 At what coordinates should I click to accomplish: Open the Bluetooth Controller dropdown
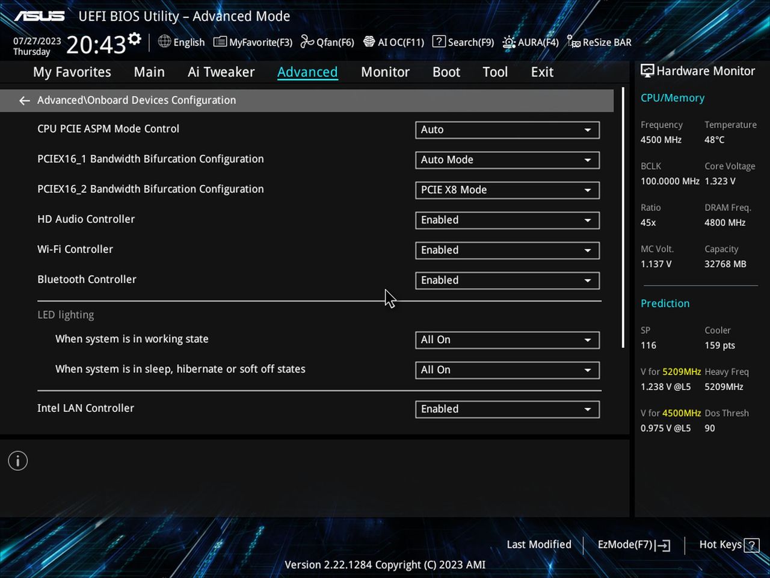507,281
